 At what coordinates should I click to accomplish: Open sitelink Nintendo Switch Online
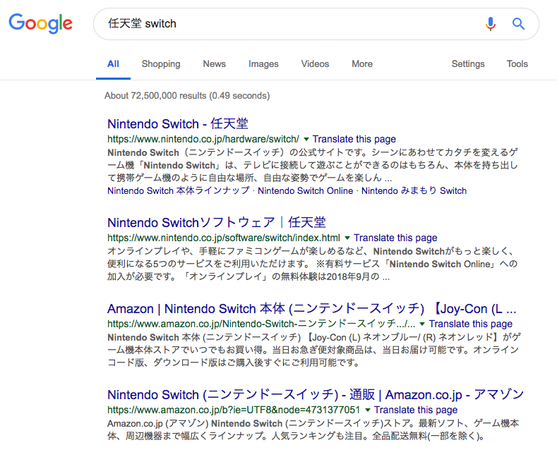(305, 190)
